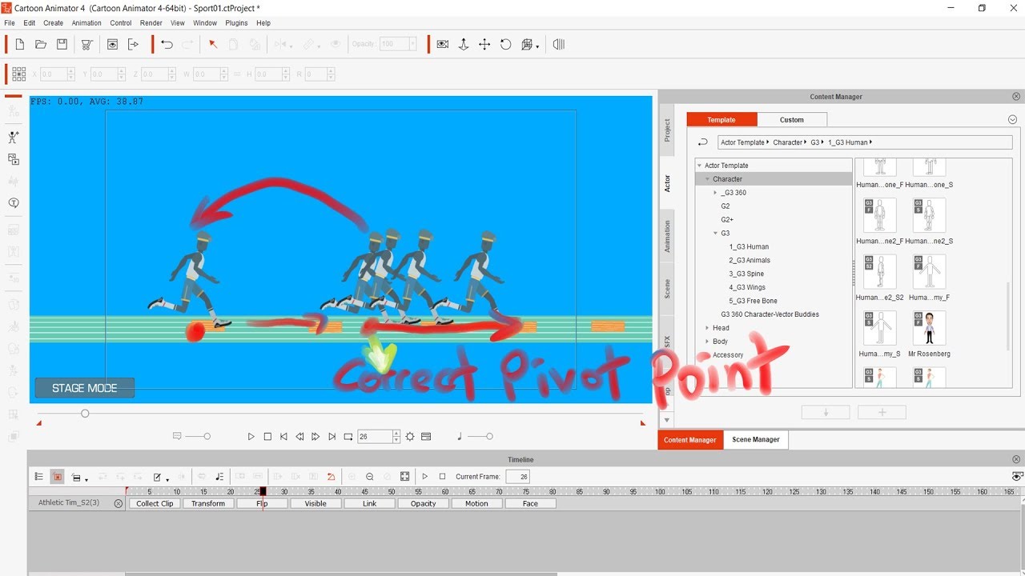Viewport: 1025px width, 576px height.
Task: Open the Opacity track
Action: [423, 504]
